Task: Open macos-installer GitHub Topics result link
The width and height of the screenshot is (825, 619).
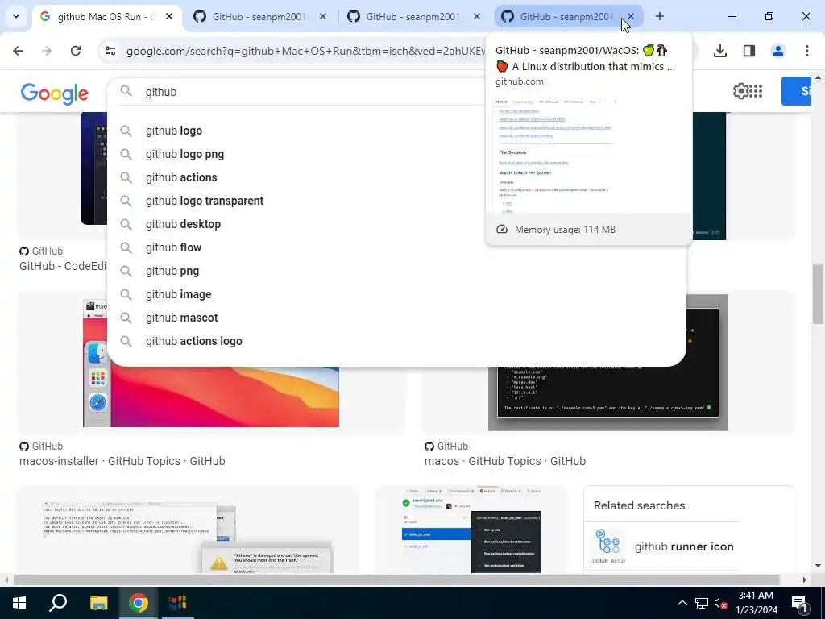Action: point(122,461)
